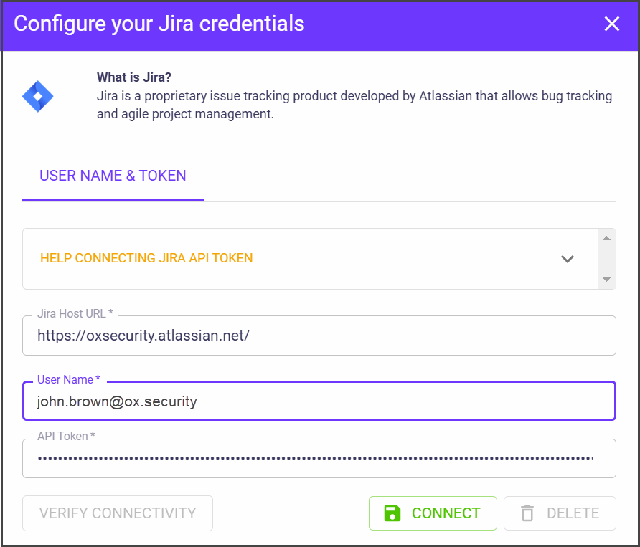Click the Jira description paragraph text
This screenshot has width=640, height=547.
click(354, 105)
